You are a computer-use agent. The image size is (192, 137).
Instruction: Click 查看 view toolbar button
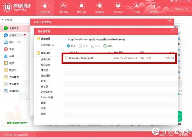click(83, 46)
